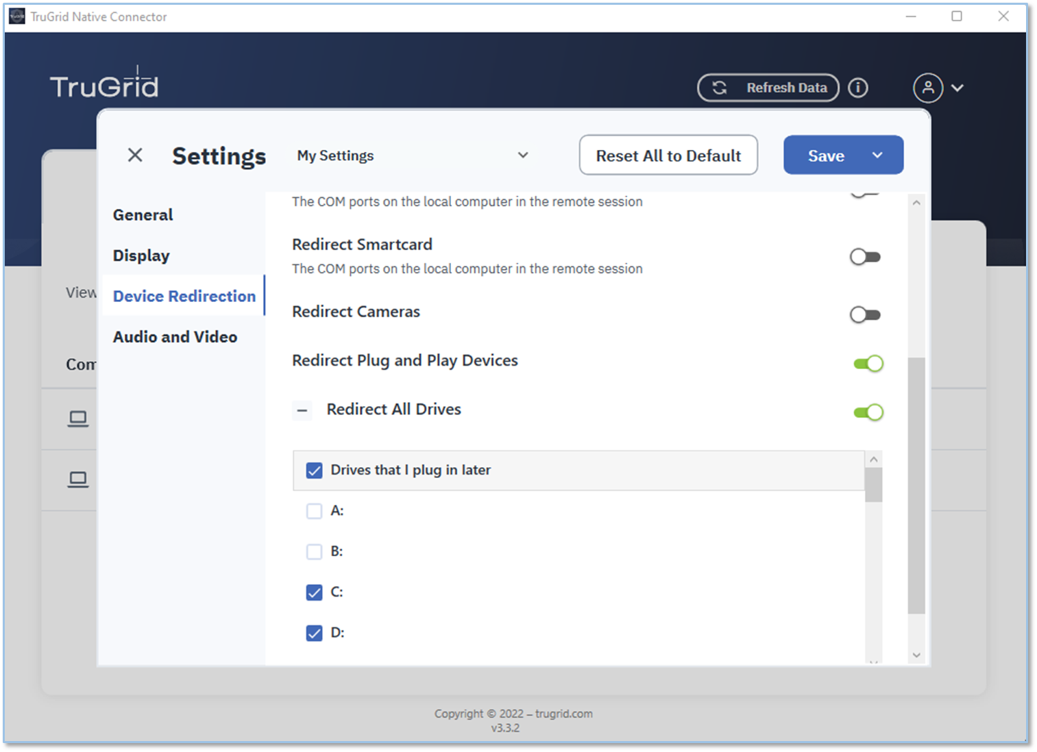Screen dimensions: 1037x752
Task: Maximize the TruGrid Native Connector window
Action: coord(957,16)
